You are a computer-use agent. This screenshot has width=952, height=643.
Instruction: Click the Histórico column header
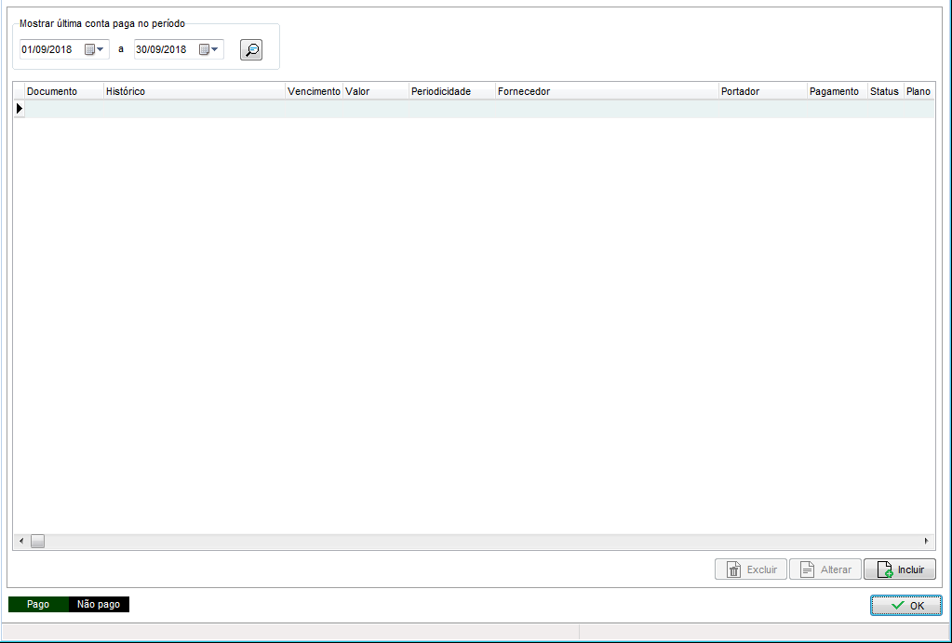click(x=194, y=91)
